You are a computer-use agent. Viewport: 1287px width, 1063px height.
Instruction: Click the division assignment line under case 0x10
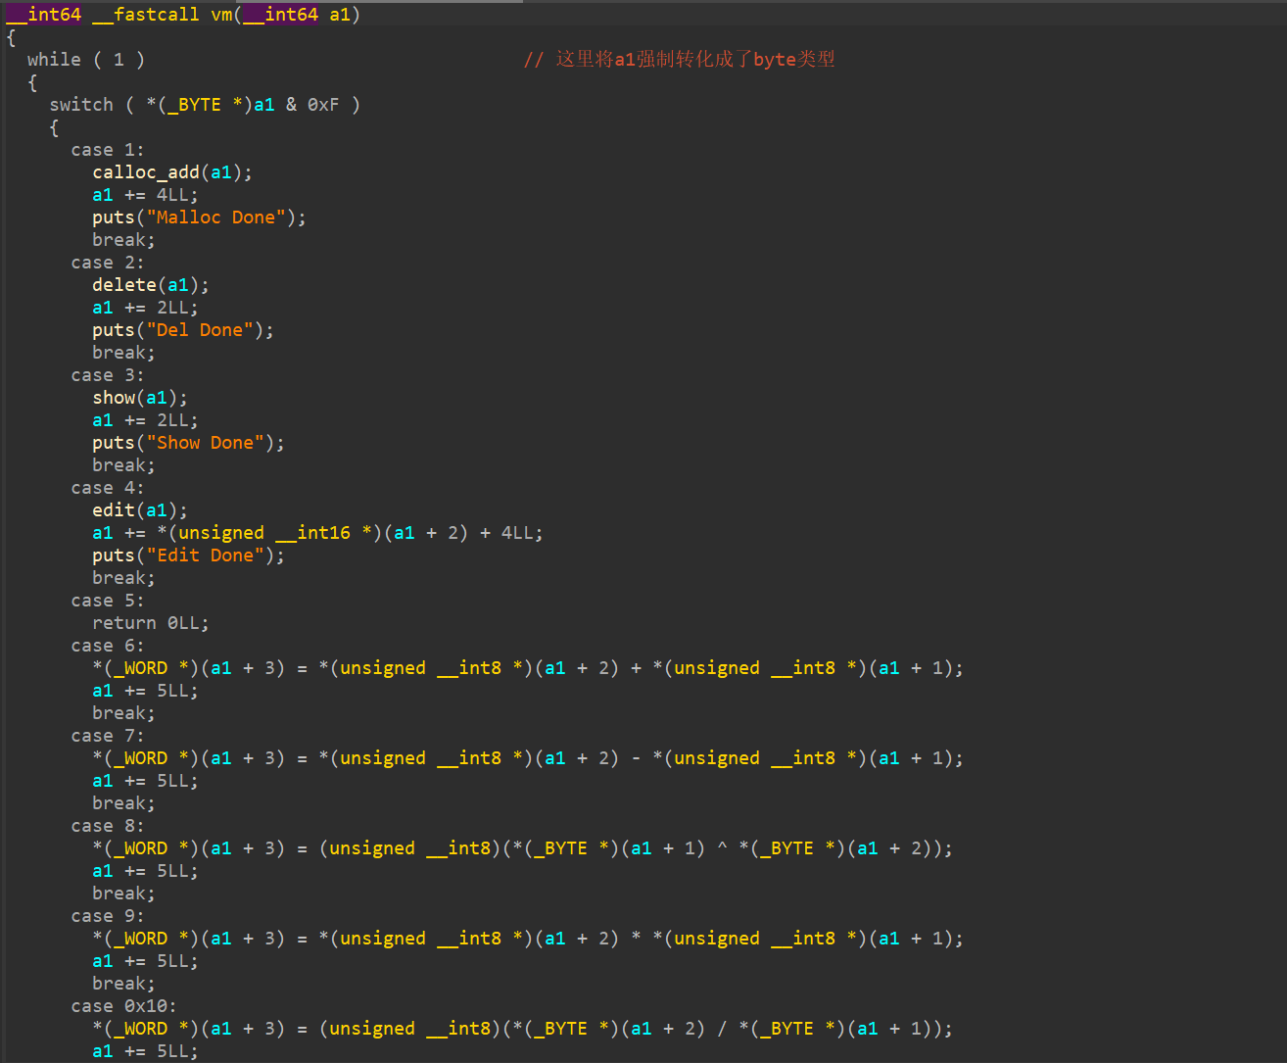point(523,1029)
